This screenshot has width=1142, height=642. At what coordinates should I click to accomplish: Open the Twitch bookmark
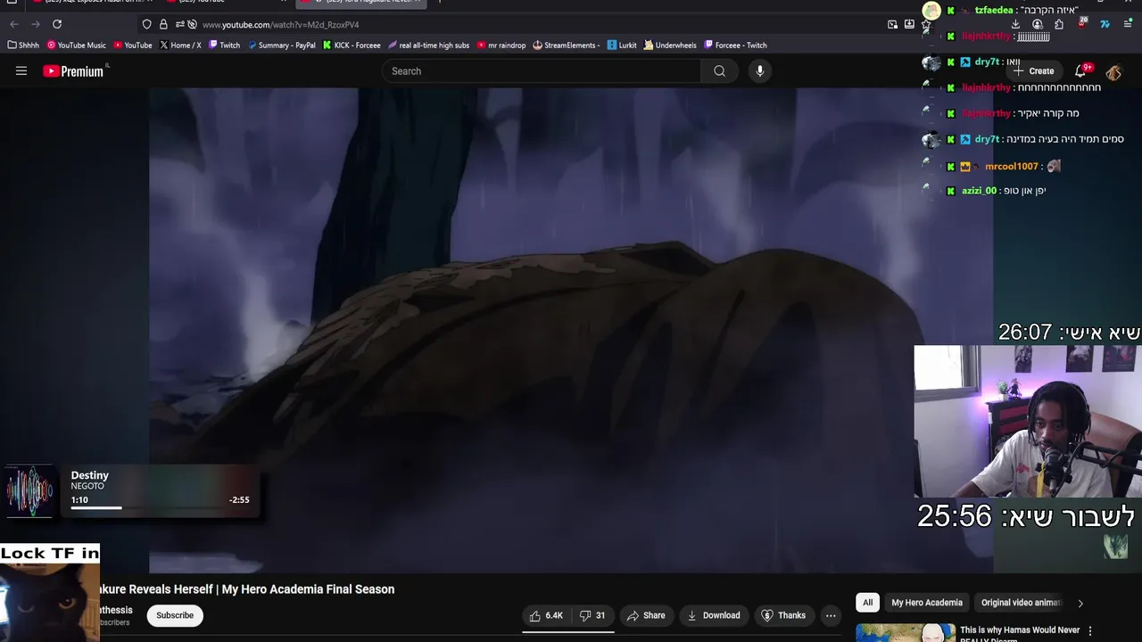coord(225,45)
